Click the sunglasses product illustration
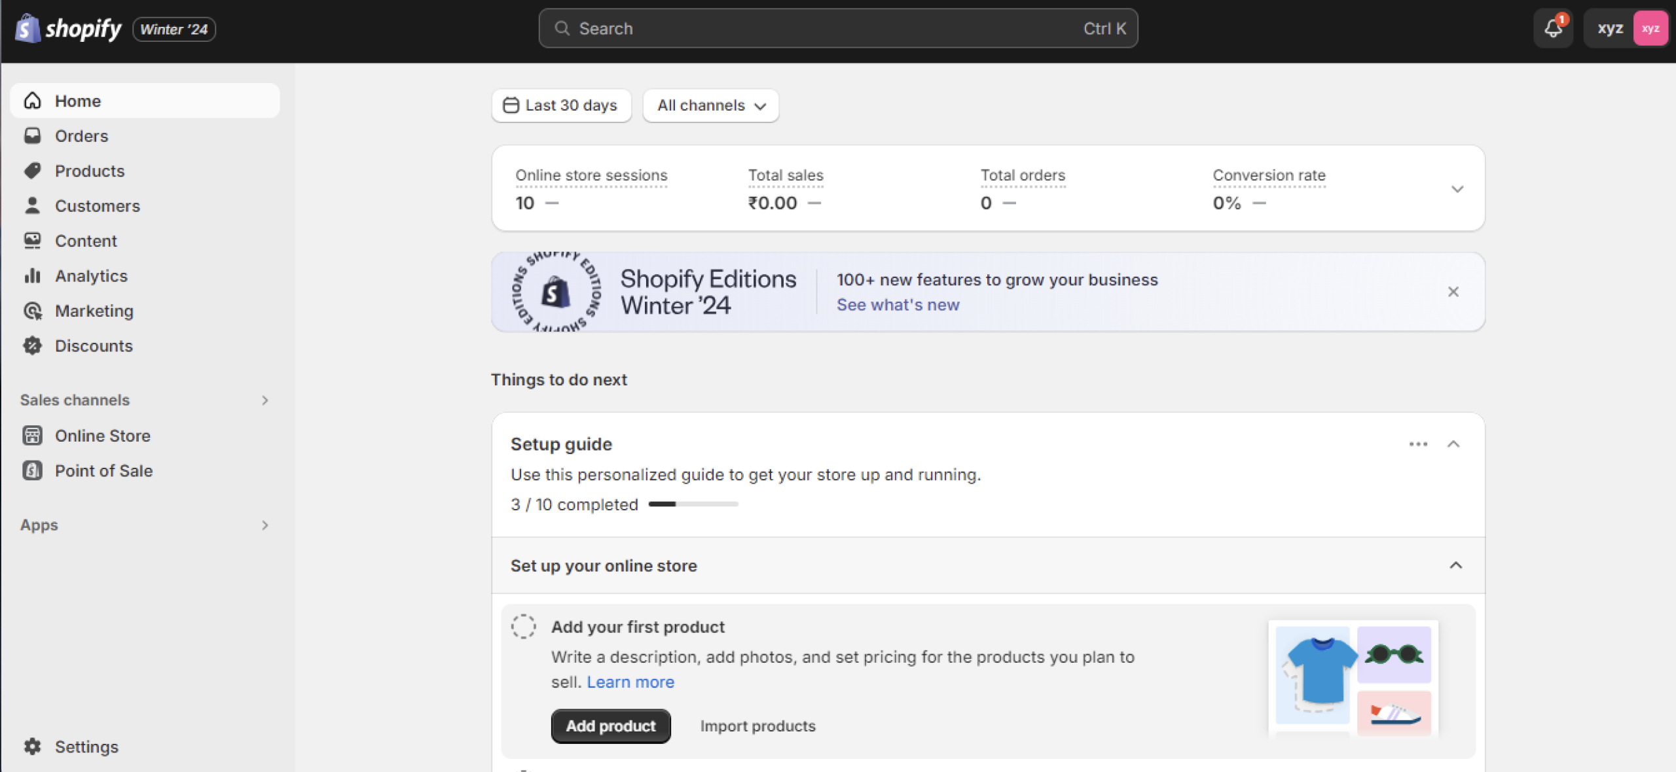This screenshot has height=772, width=1676. tap(1394, 654)
